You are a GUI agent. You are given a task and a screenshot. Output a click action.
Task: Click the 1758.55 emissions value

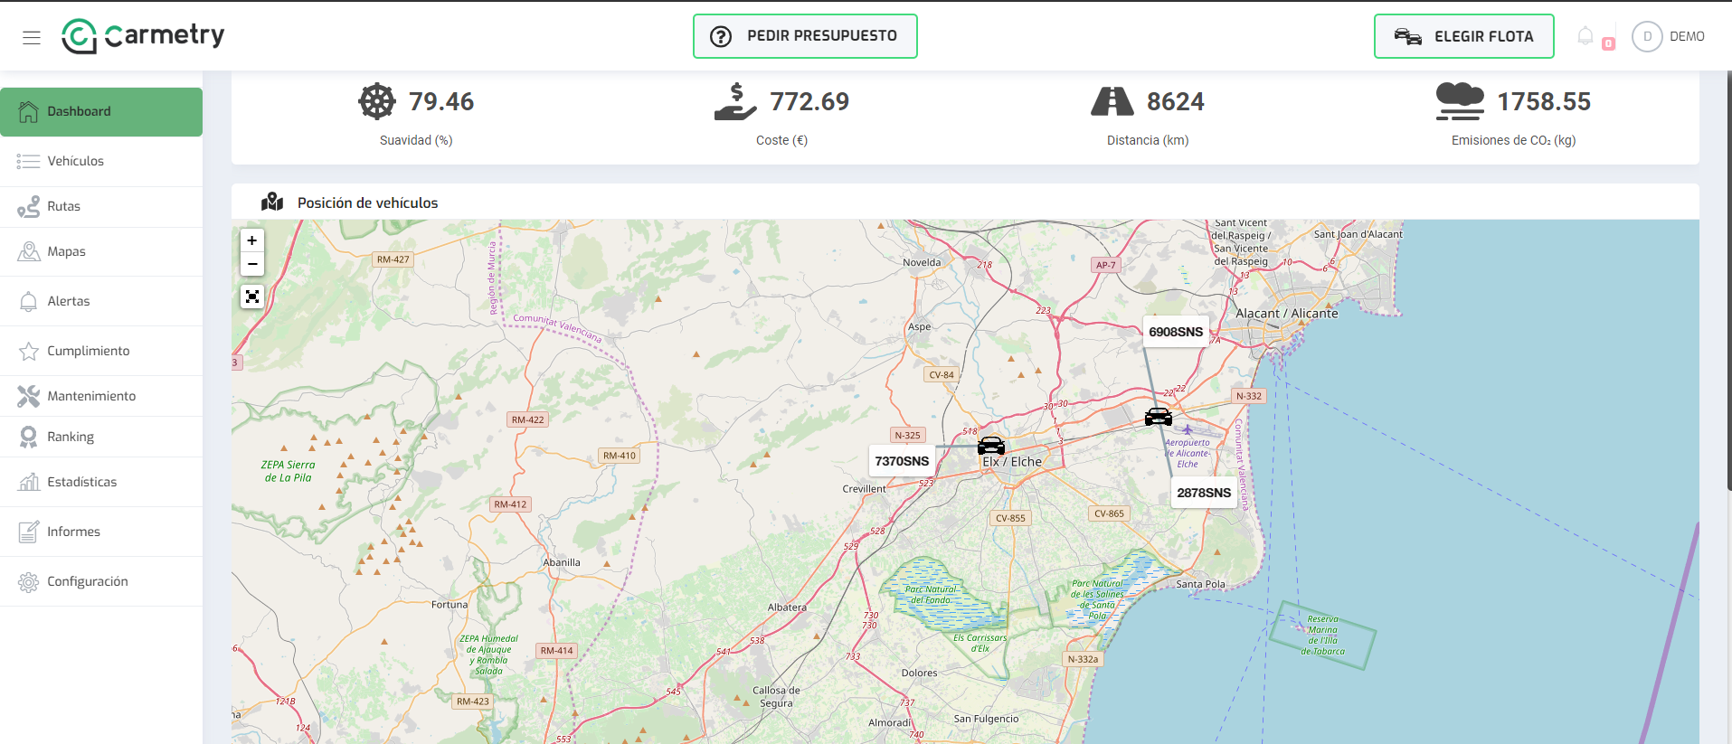point(1544,101)
